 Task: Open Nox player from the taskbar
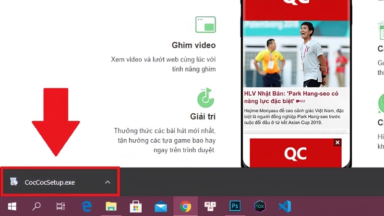point(260,206)
